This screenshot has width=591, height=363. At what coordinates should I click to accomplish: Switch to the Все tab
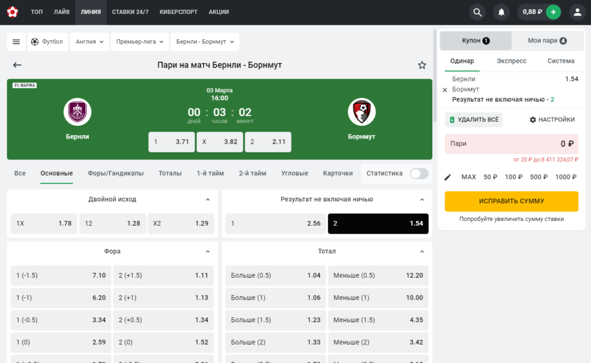(20, 173)
